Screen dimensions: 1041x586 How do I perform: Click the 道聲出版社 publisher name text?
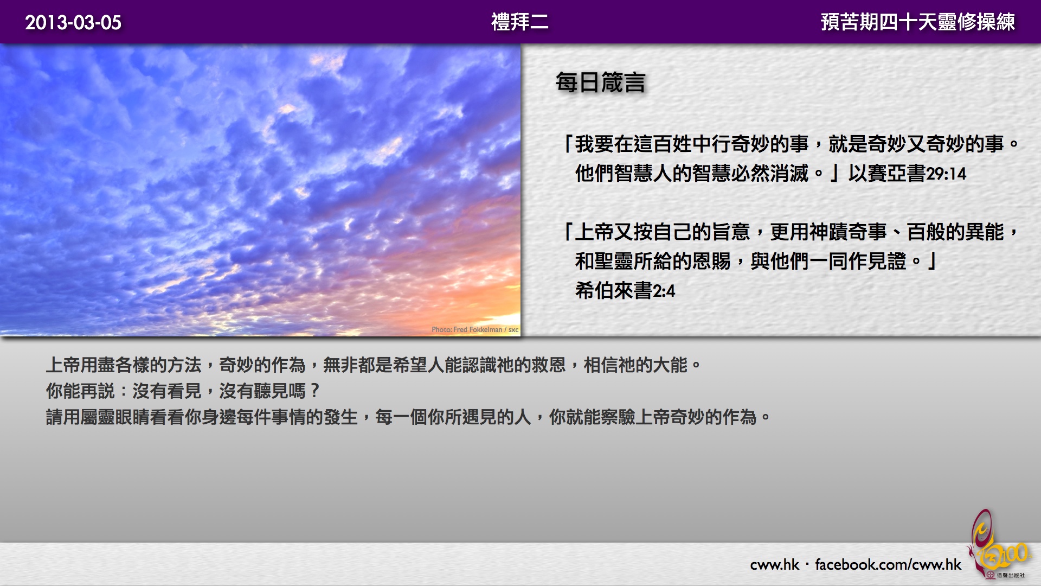pyautogui.click(x=1011, y=575)
